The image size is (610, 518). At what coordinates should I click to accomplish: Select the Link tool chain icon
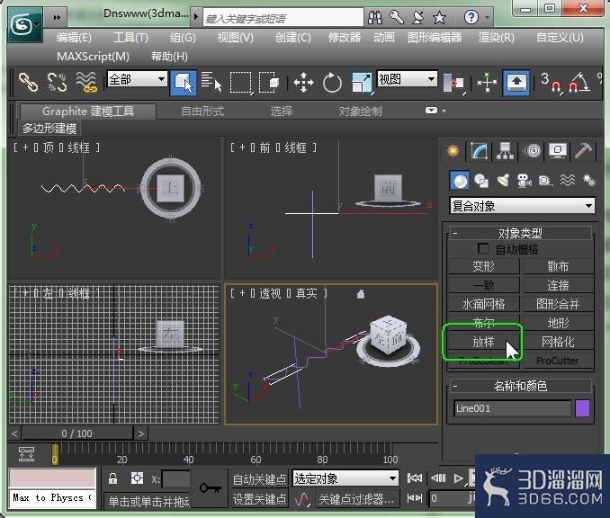[x=28, y=83]
